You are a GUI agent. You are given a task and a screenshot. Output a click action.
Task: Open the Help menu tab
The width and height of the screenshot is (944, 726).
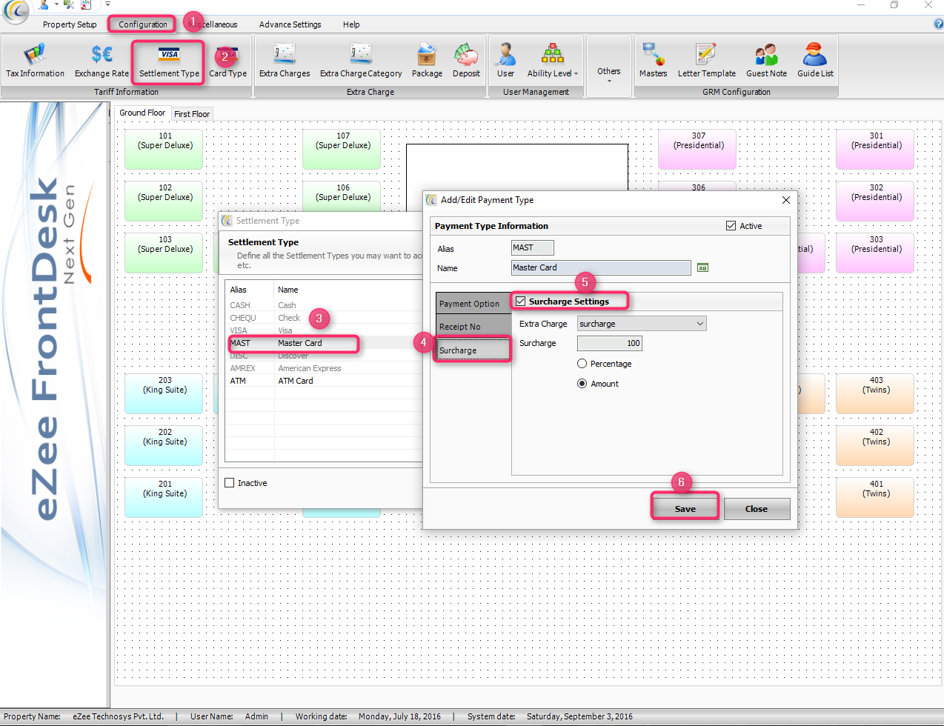coord(351,24)
